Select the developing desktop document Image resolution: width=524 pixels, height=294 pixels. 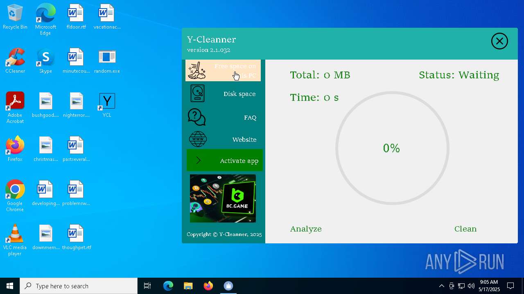click(x=45, y=194)
